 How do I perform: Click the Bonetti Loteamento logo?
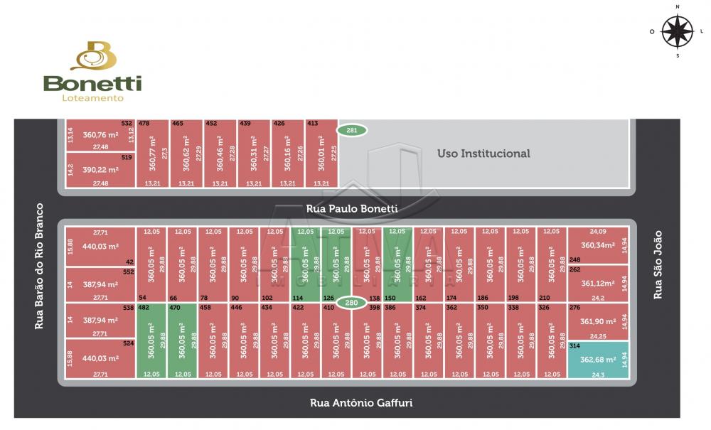[92, 72]
